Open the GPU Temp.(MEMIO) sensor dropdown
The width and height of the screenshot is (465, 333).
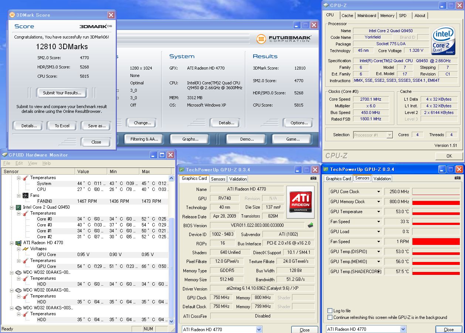(x=379, y=262)
